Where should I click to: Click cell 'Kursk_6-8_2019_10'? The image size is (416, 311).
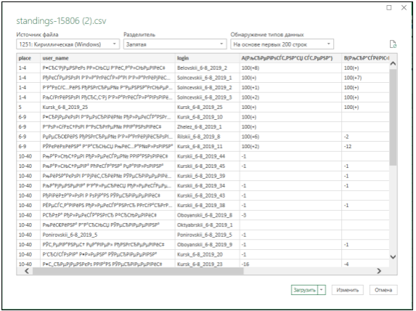[207, 117]
